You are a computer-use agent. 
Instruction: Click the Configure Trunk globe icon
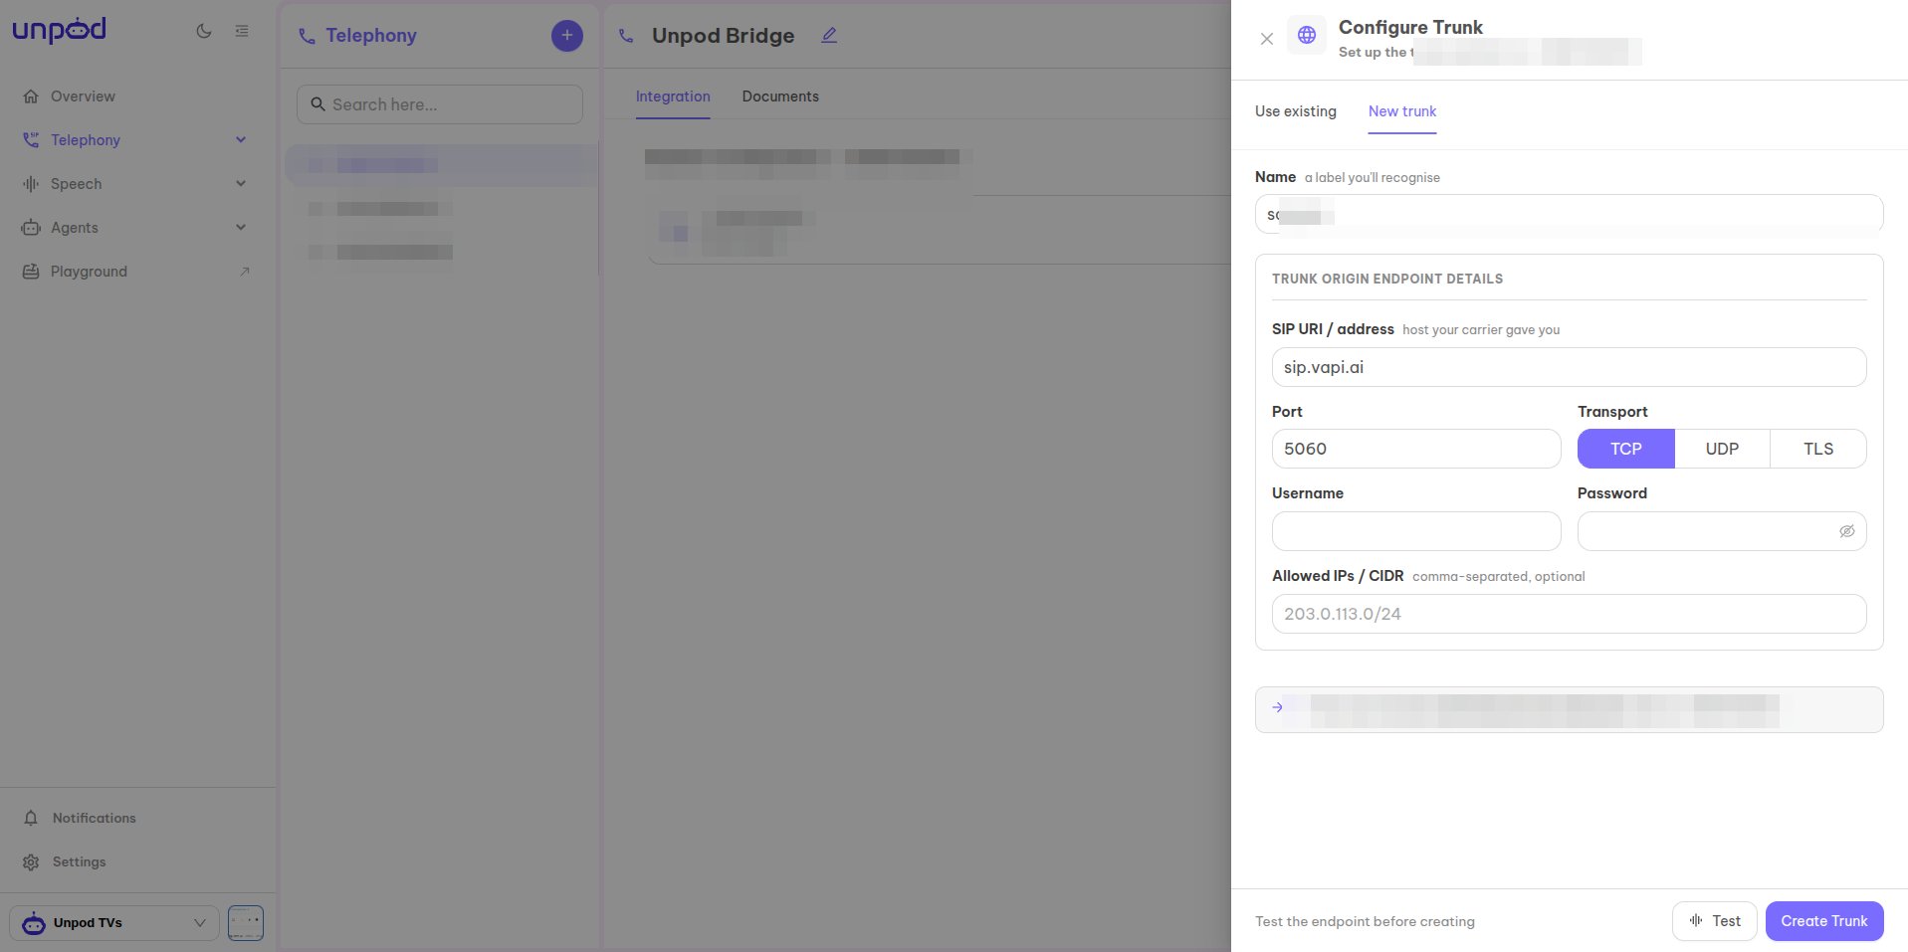pos(1307,35)
